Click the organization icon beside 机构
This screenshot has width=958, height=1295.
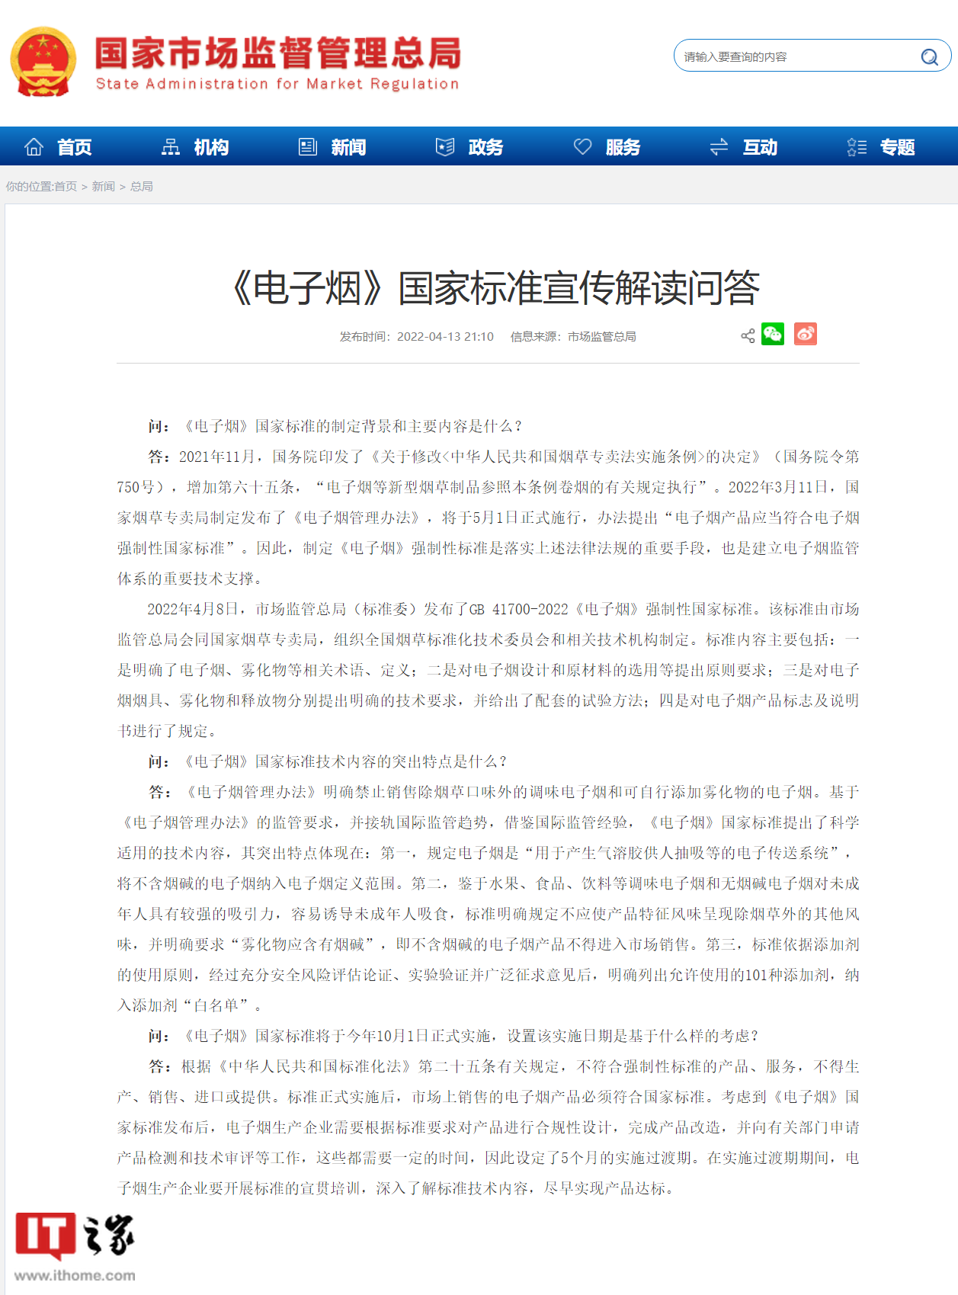[x=171, y=147]
